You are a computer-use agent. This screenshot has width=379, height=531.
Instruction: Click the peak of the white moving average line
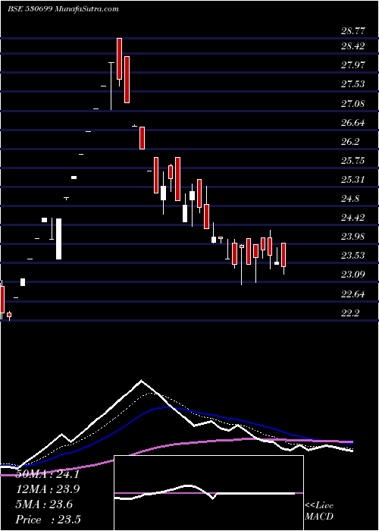click(x=142, y=380)
